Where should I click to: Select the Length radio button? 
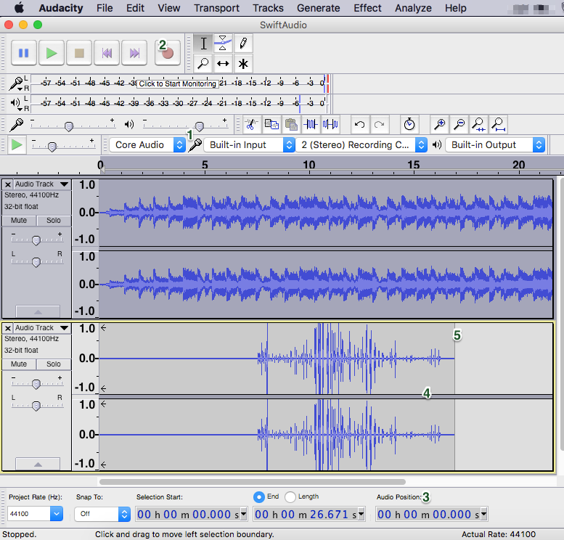pyautogui.click(x=290, y=497)
